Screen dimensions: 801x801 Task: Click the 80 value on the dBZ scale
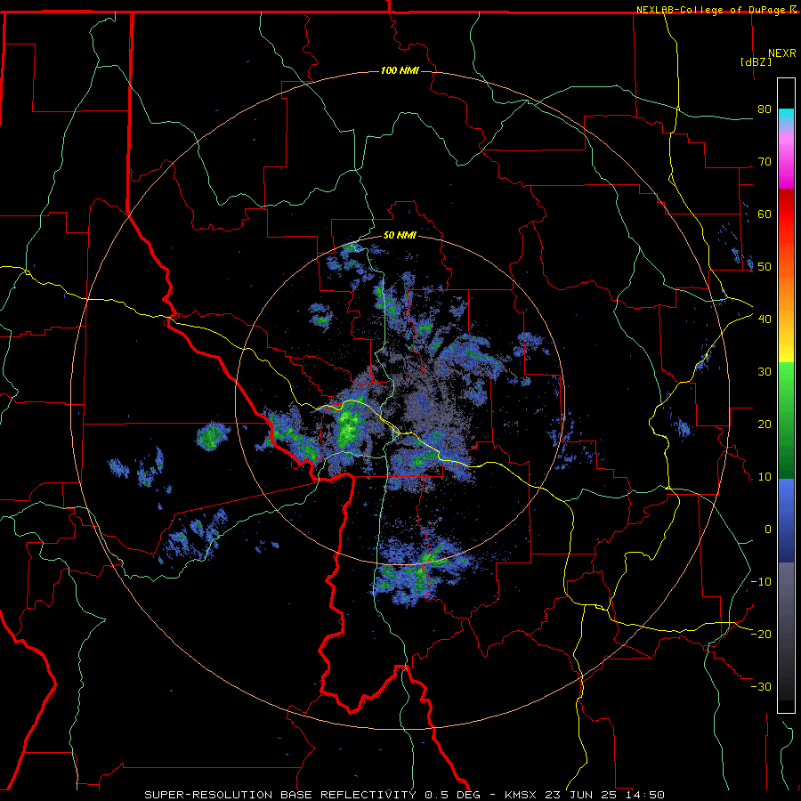tap(765, 109)
